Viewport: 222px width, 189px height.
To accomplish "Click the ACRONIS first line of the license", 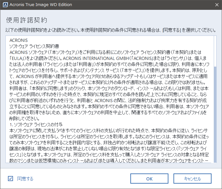I will coord(18,40).
